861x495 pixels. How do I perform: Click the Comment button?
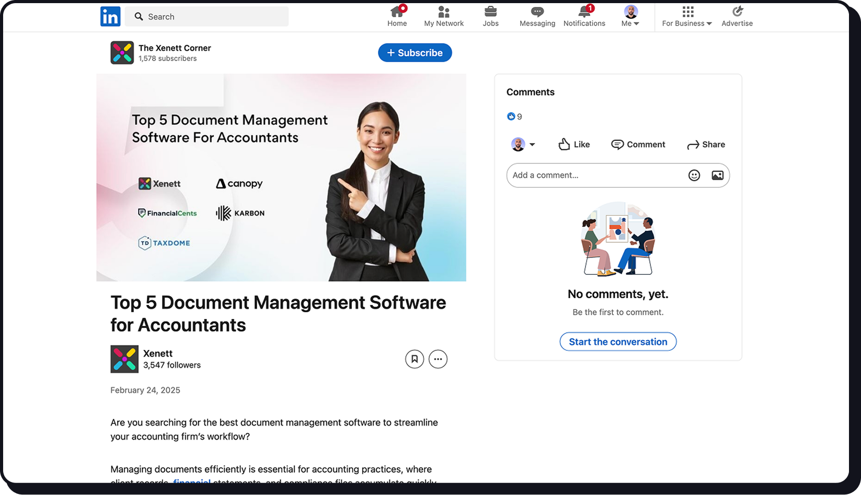[638, 145]
